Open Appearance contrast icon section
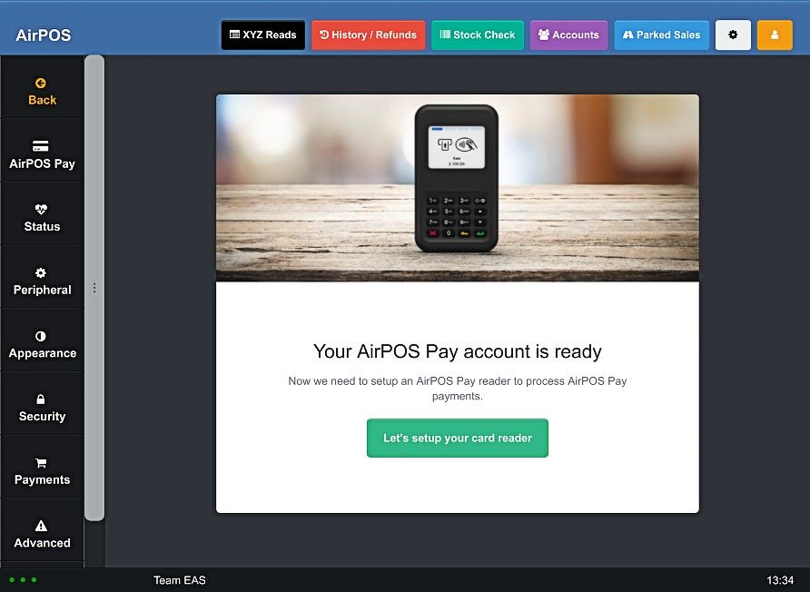The height and width of the screenshot is (592, 810). click(x=41, y=336)
